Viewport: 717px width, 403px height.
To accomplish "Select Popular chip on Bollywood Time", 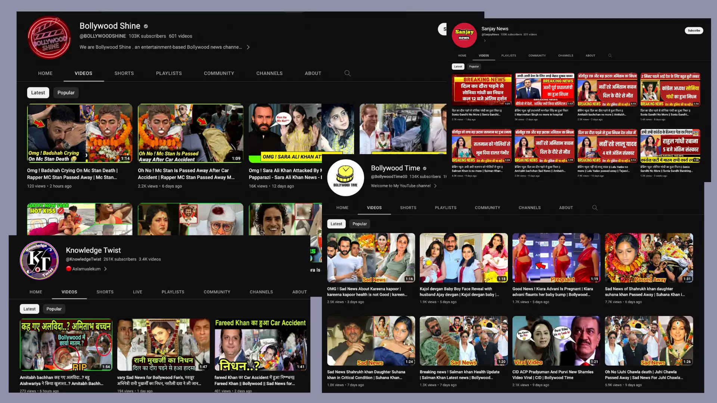I will point(360,224).
